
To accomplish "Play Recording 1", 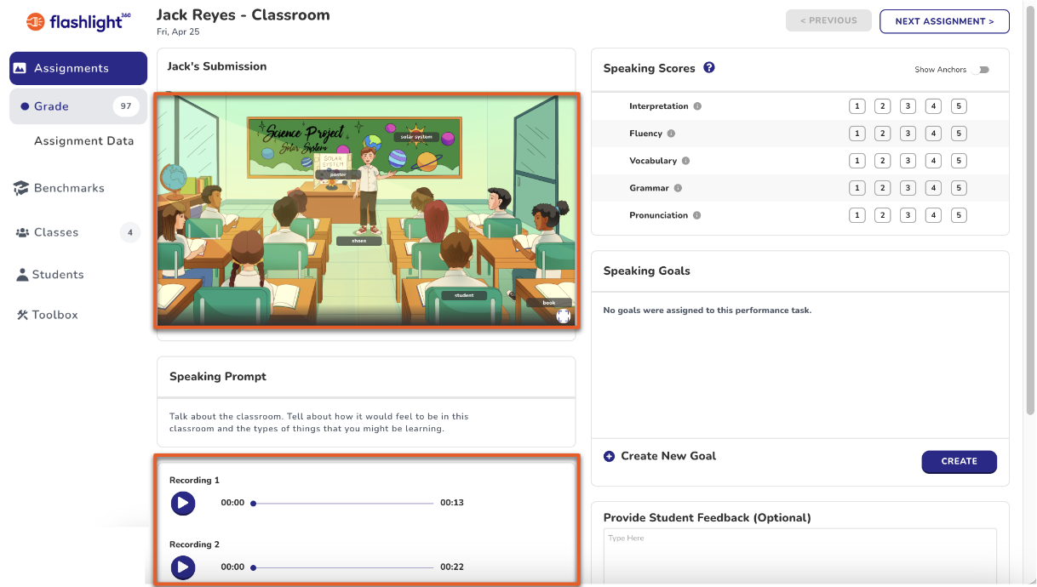I will pyautogui.click(x=182, y=503).
